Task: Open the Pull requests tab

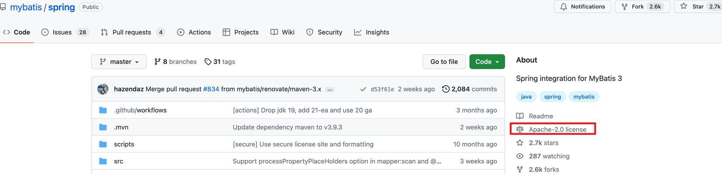Action: coord(133,32)
